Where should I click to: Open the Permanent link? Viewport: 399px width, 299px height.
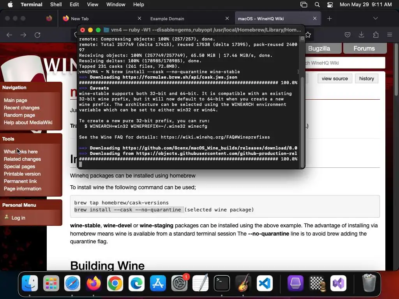point(20,181)
